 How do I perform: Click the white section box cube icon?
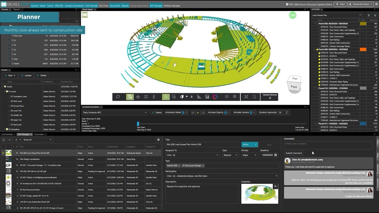(182, 97)
